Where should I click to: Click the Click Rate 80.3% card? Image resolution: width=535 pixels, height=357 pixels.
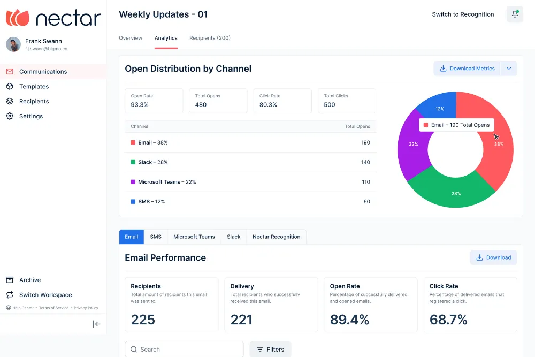tap(282, 101)
